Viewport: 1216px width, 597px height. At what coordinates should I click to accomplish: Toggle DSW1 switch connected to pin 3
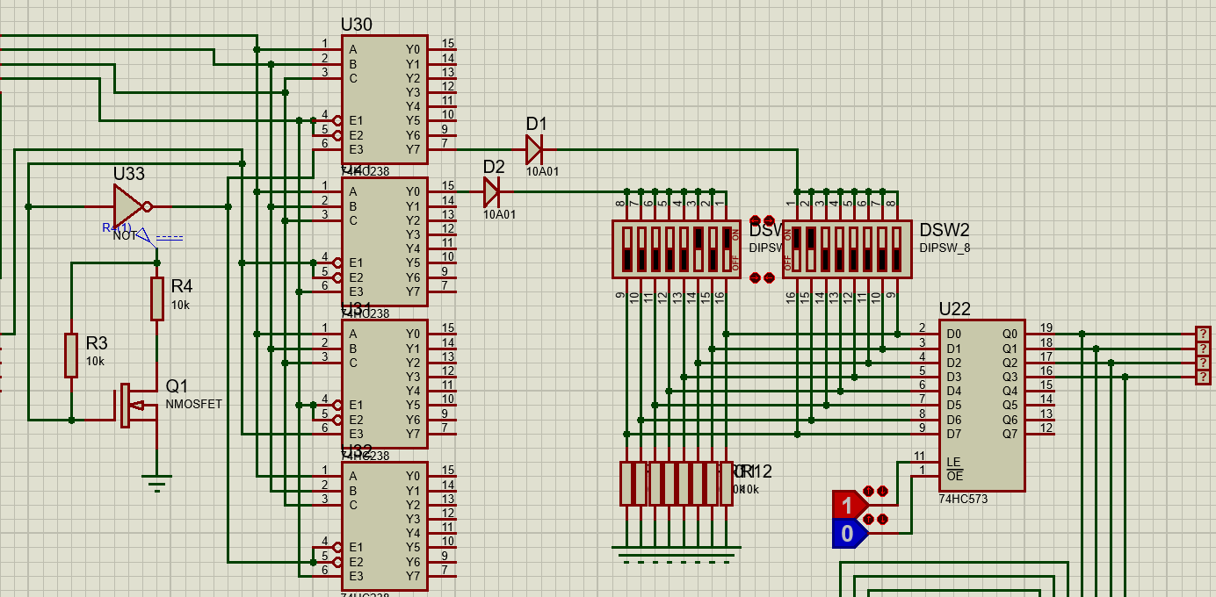point(698,249)
